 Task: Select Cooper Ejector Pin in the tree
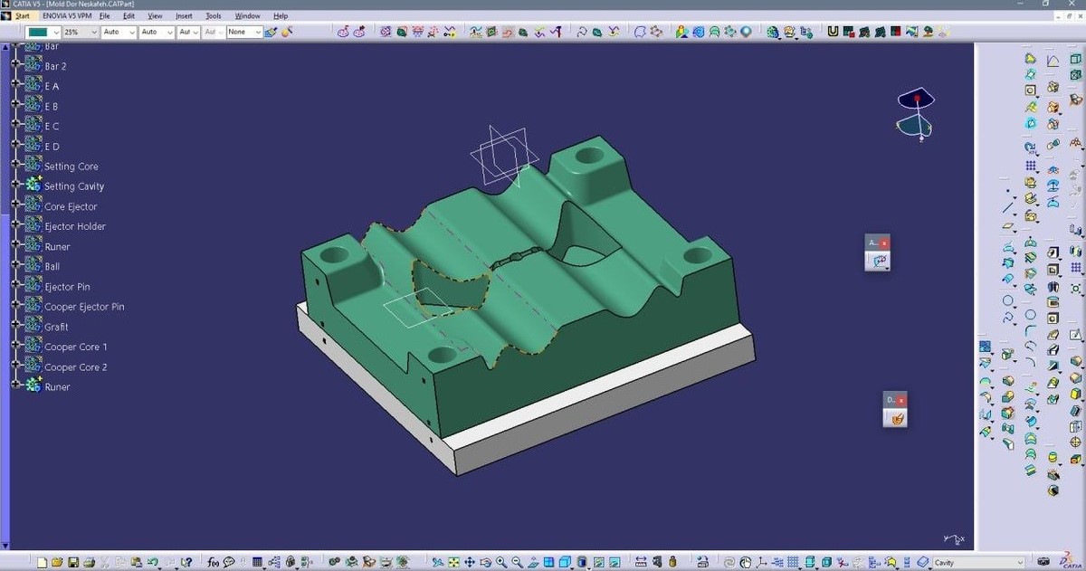pos(84,307)
